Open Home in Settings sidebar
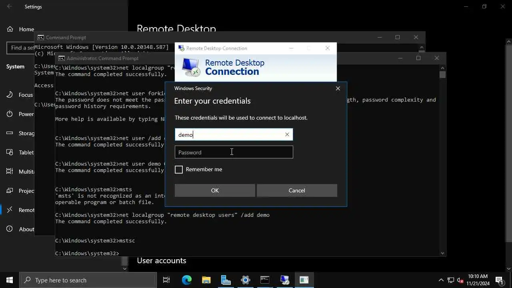Viewport: 512px width, 288px height. pyautogui.click(x=20, y=29)
